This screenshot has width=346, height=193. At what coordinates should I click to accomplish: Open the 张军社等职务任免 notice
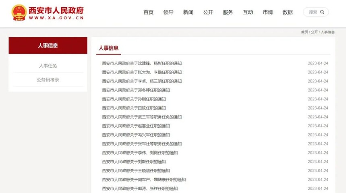pyautogui.click(x=142, y=144)
